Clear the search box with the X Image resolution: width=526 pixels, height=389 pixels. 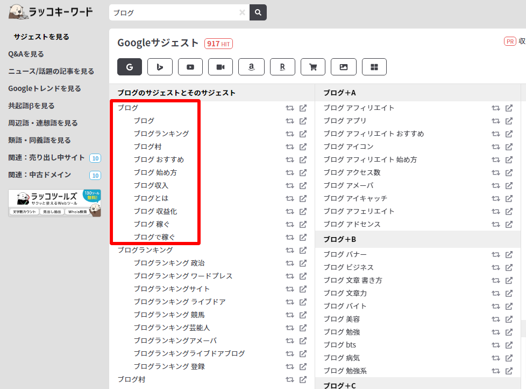(242, 12)
